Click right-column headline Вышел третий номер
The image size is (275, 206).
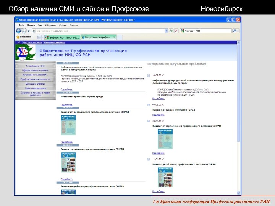(184, 164)
